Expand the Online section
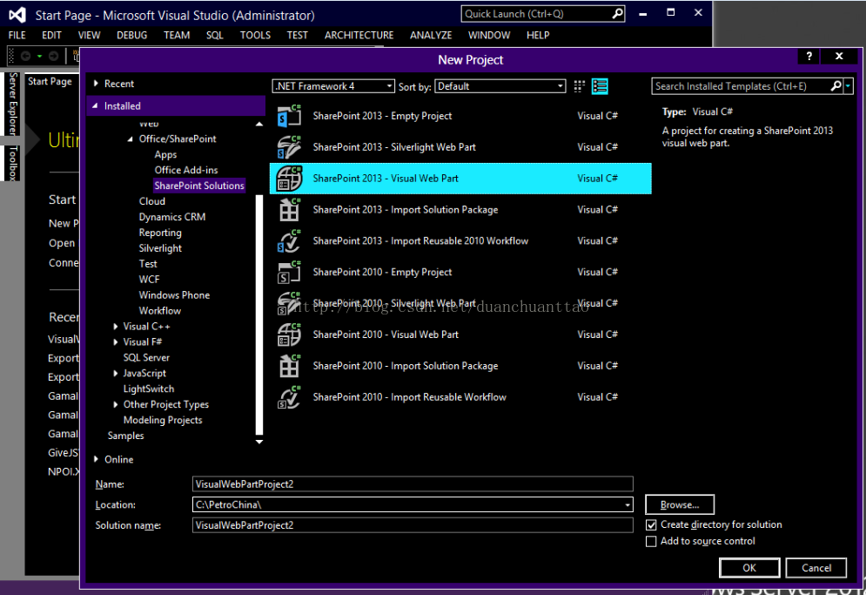The image size is (866, 595). click(x=96, y=459)
